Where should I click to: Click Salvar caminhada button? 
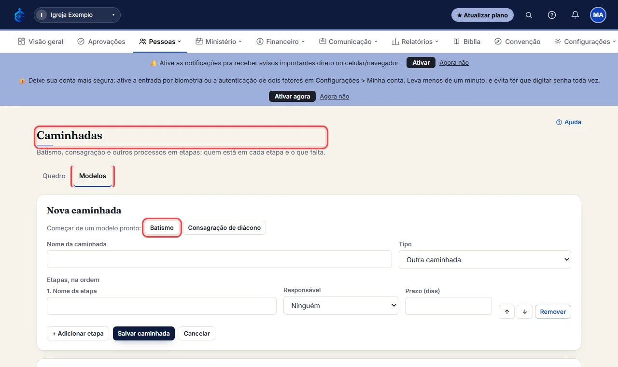coord(144,334)
